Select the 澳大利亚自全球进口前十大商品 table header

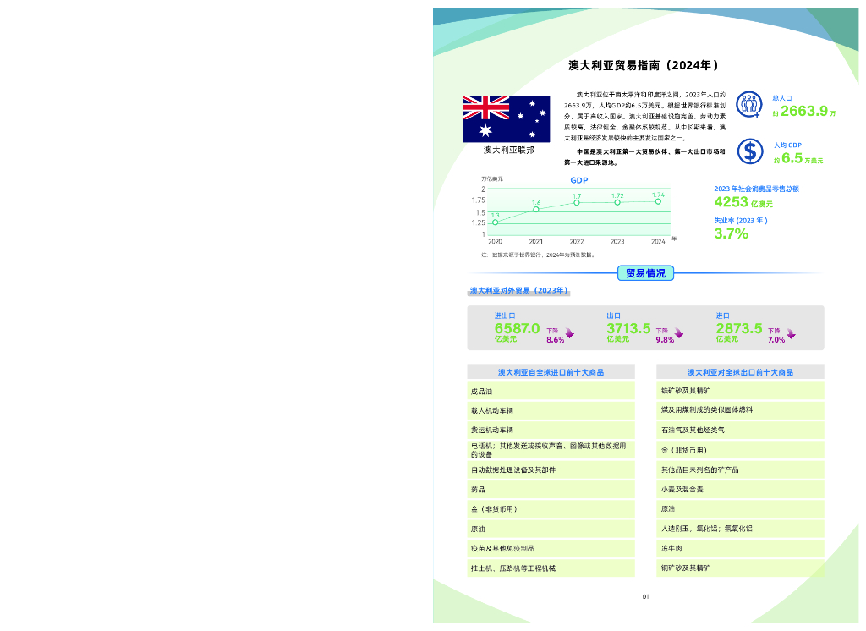(551, 372)
